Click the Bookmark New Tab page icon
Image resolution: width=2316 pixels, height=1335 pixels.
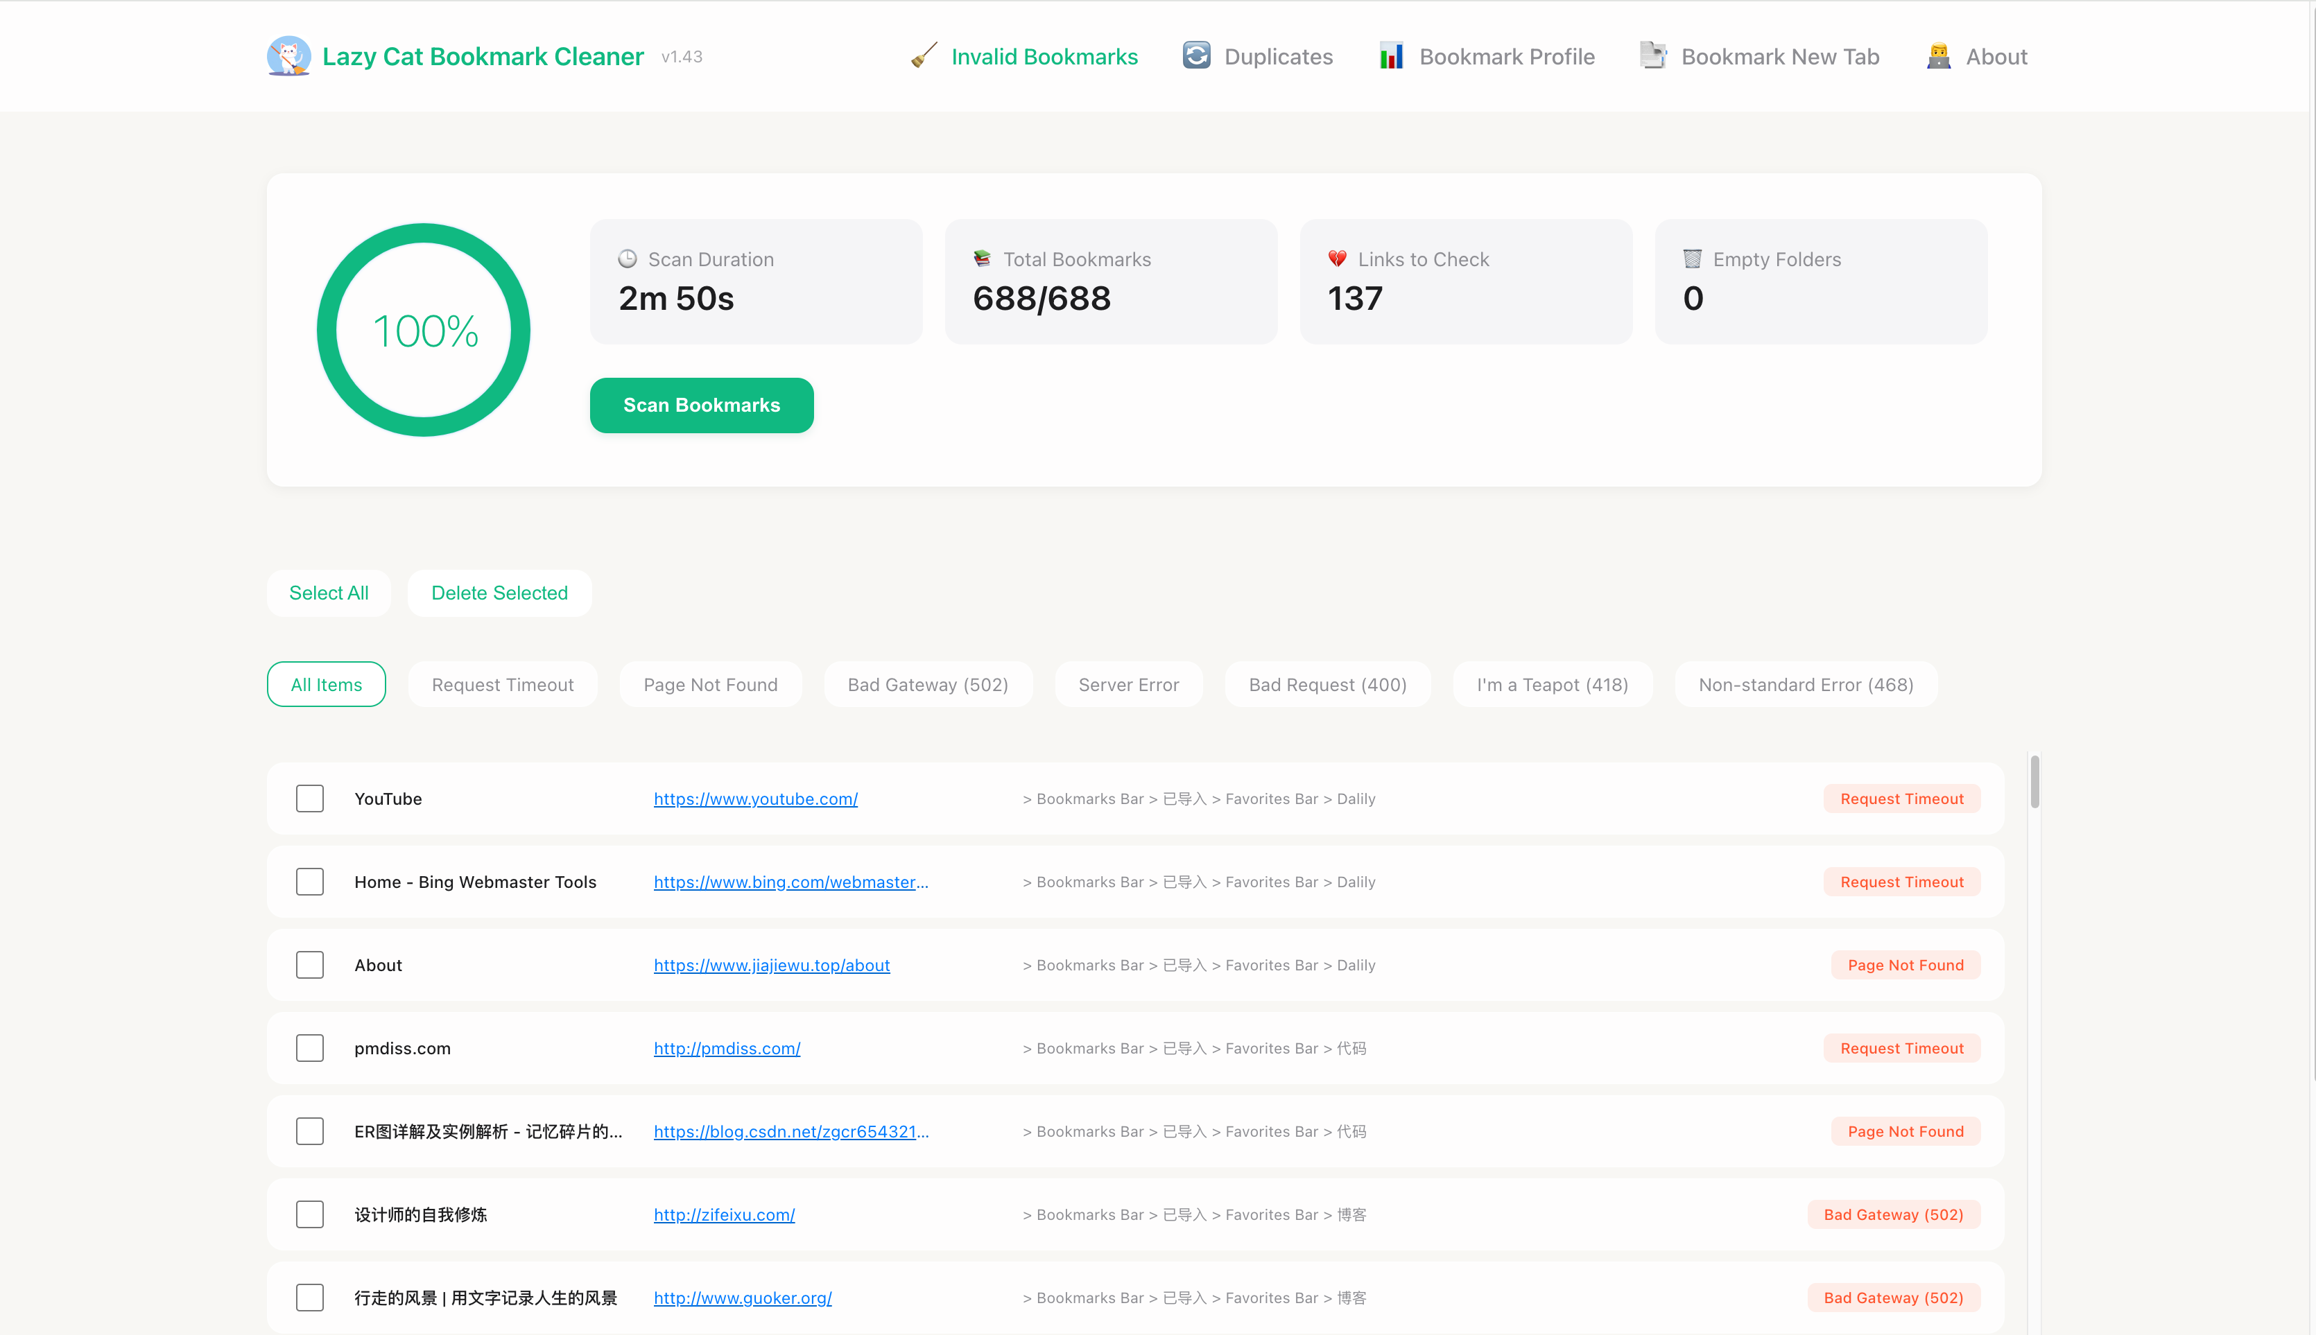(1653, 56)
